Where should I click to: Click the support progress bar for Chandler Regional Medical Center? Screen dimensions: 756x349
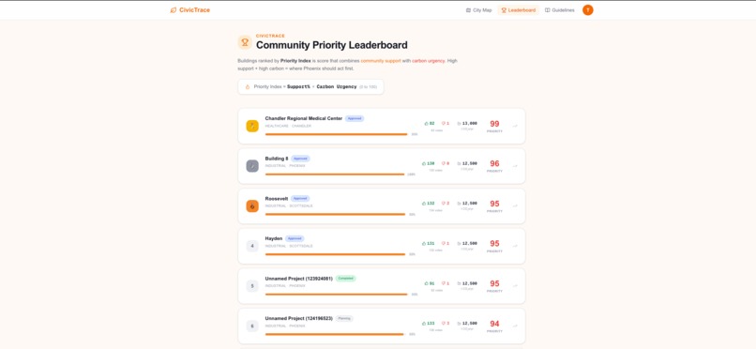click(x=336, y=134)
